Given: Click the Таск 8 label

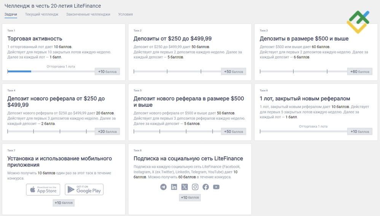Looking at the screenshot, I should point(137,150).
